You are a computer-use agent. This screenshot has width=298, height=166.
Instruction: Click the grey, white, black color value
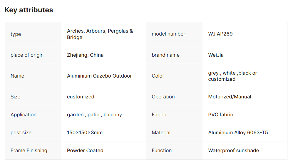click(232, 76)
